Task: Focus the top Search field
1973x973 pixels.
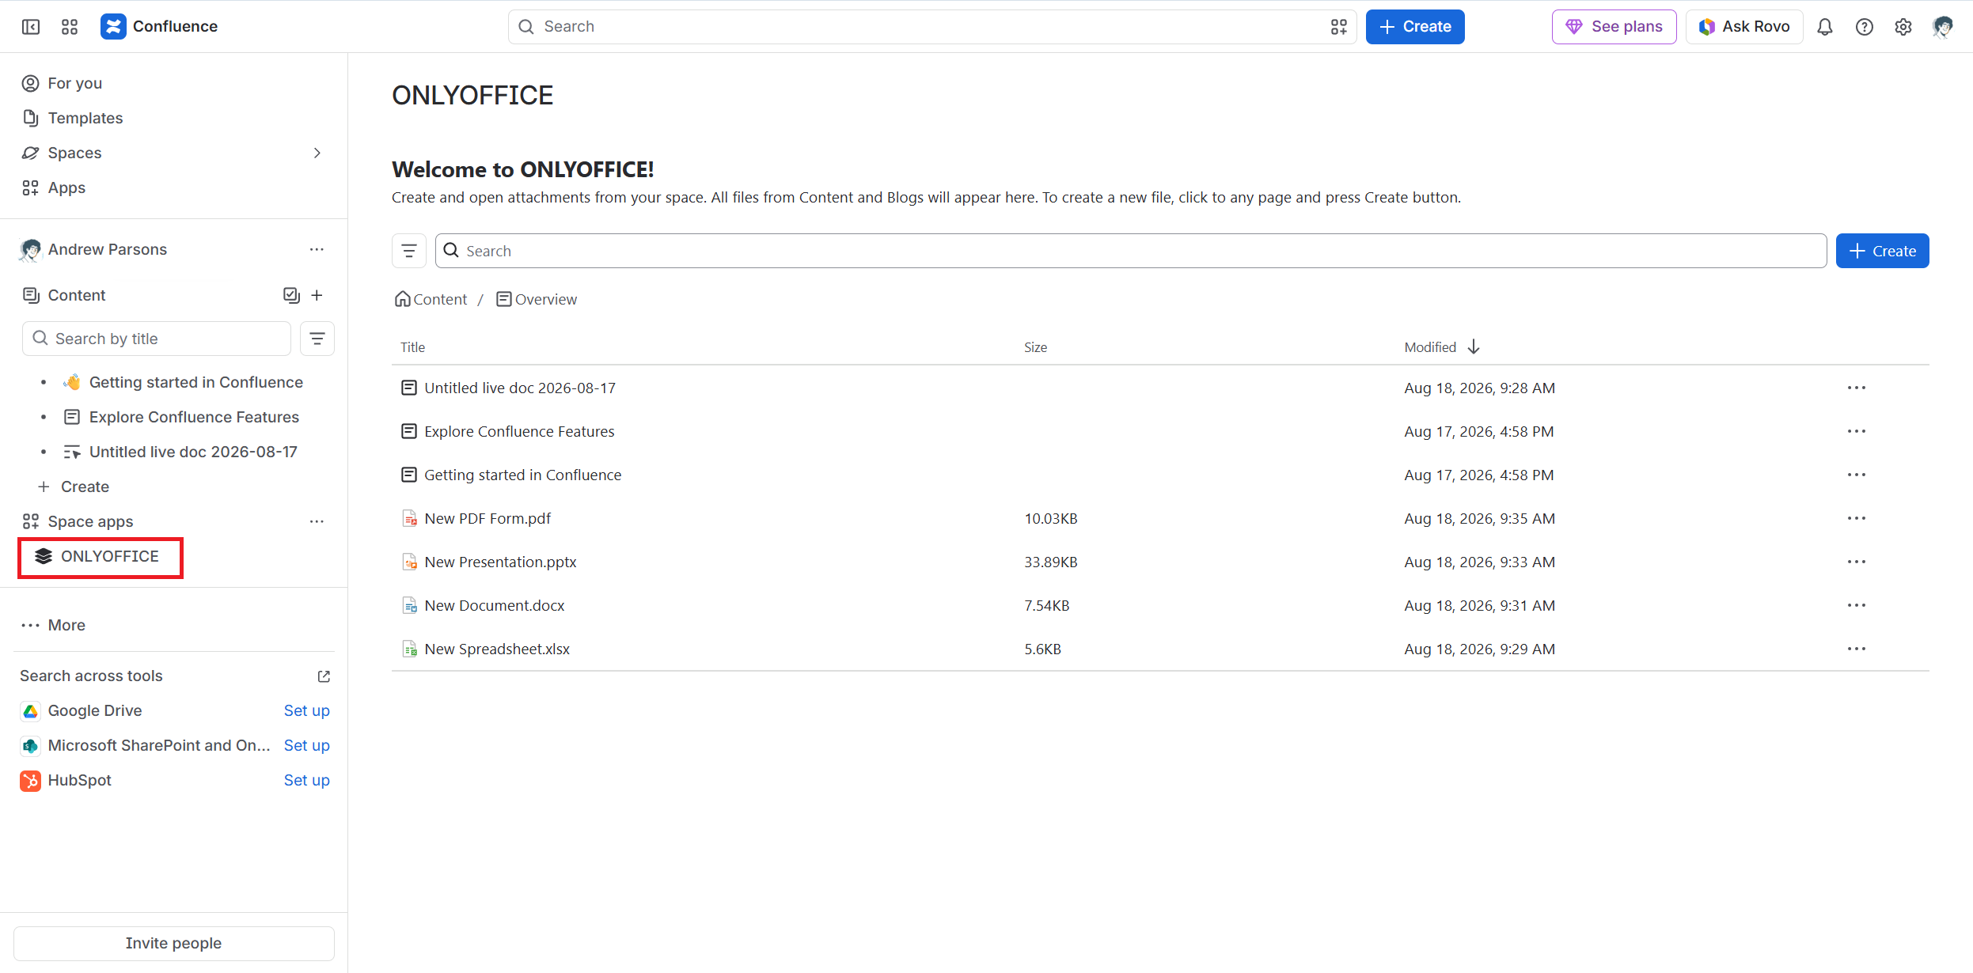Action: 931,27
